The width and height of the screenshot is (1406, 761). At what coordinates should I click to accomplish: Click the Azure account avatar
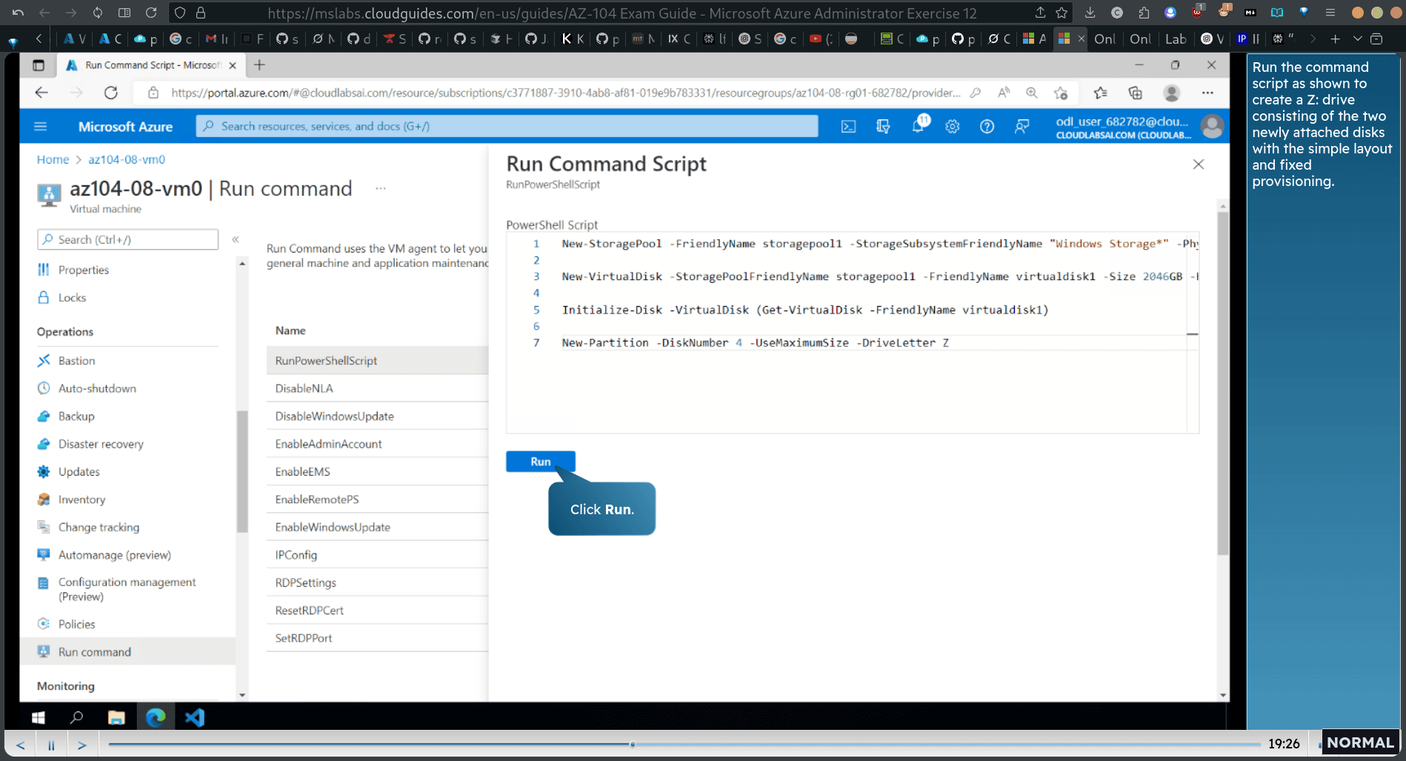[x=1212, y=127]
